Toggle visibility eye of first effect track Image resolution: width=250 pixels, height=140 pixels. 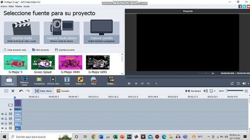click(2, 114)
